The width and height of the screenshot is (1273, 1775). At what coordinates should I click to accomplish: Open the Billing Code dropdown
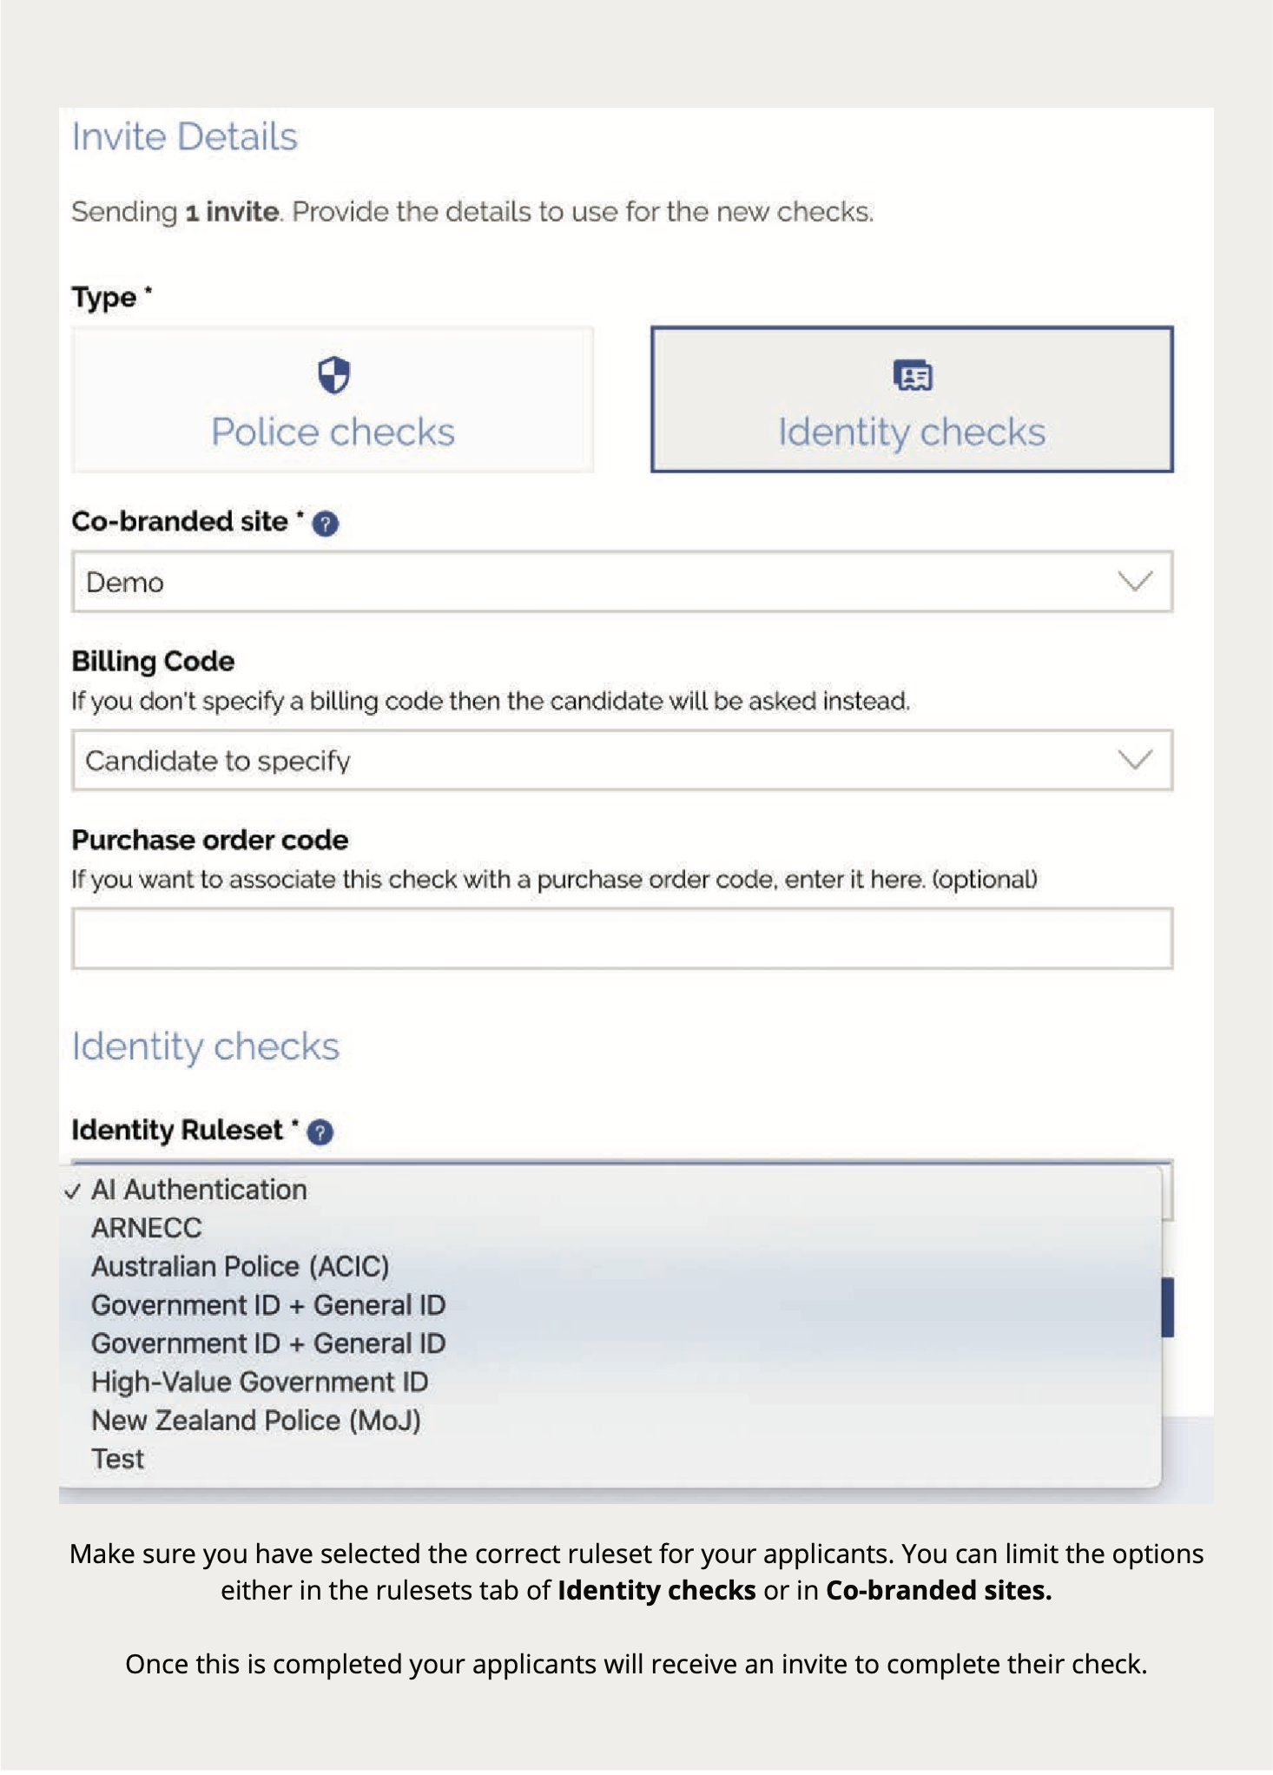pos(622,761)
